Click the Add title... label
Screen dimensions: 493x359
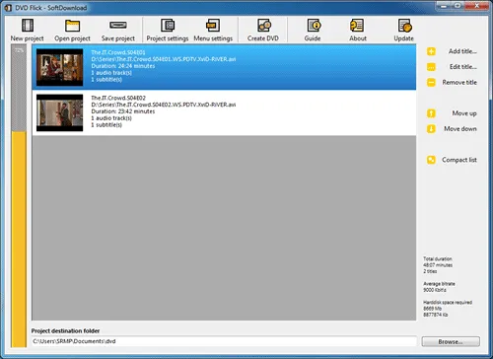pyautogui.click(x=462, y=51)
